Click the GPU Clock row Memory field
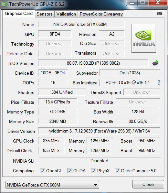 pos(100,141)
